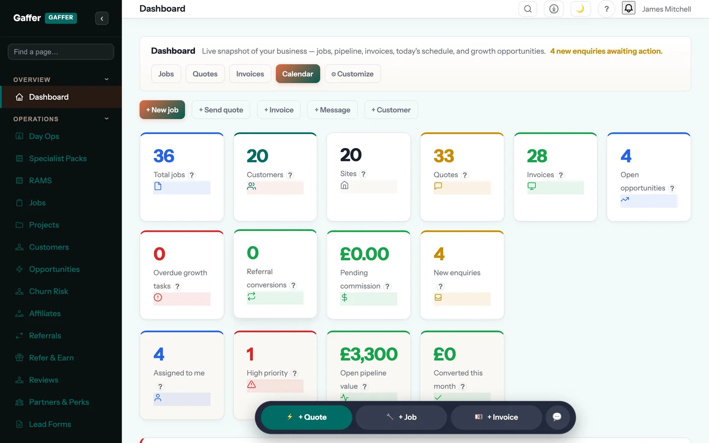
Task: Click the Find a page search field
Action: (61, 52)
